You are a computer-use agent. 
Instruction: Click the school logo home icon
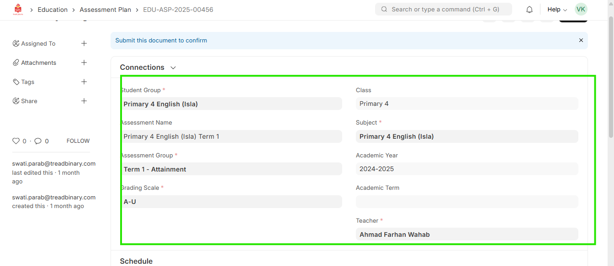[x=18, y=10]
